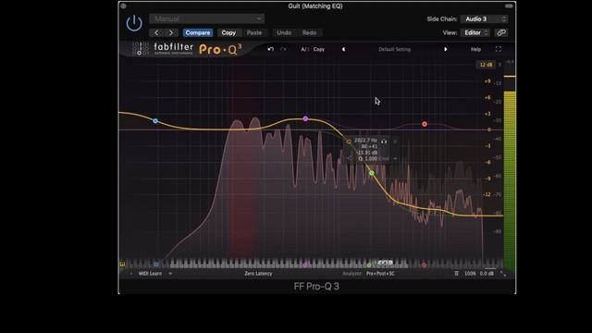Go to next preset arrow
This screenshot has width=592, height=333.
(171, 33)
